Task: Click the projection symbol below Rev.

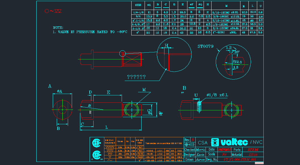Action: click(187, 145)
